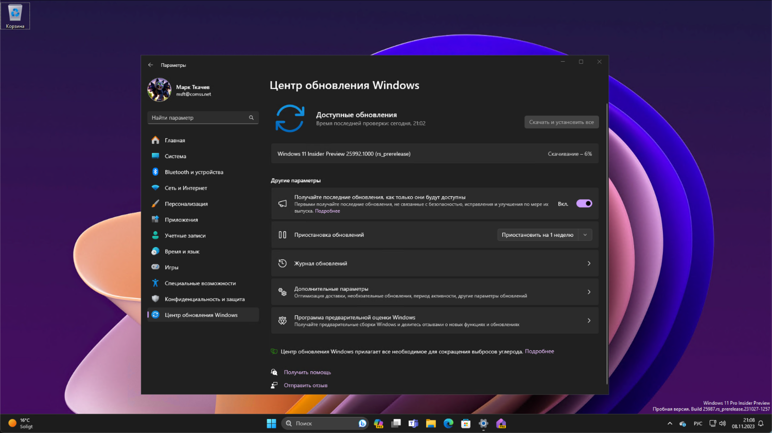Viewport: 772px width, 433px height.
Task: Open Microsoft Edge from the taskbar
Action: point(448,423)
